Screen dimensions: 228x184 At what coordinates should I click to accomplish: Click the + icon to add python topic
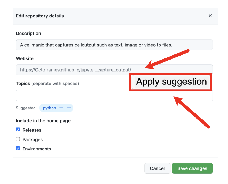click(61, 108)
